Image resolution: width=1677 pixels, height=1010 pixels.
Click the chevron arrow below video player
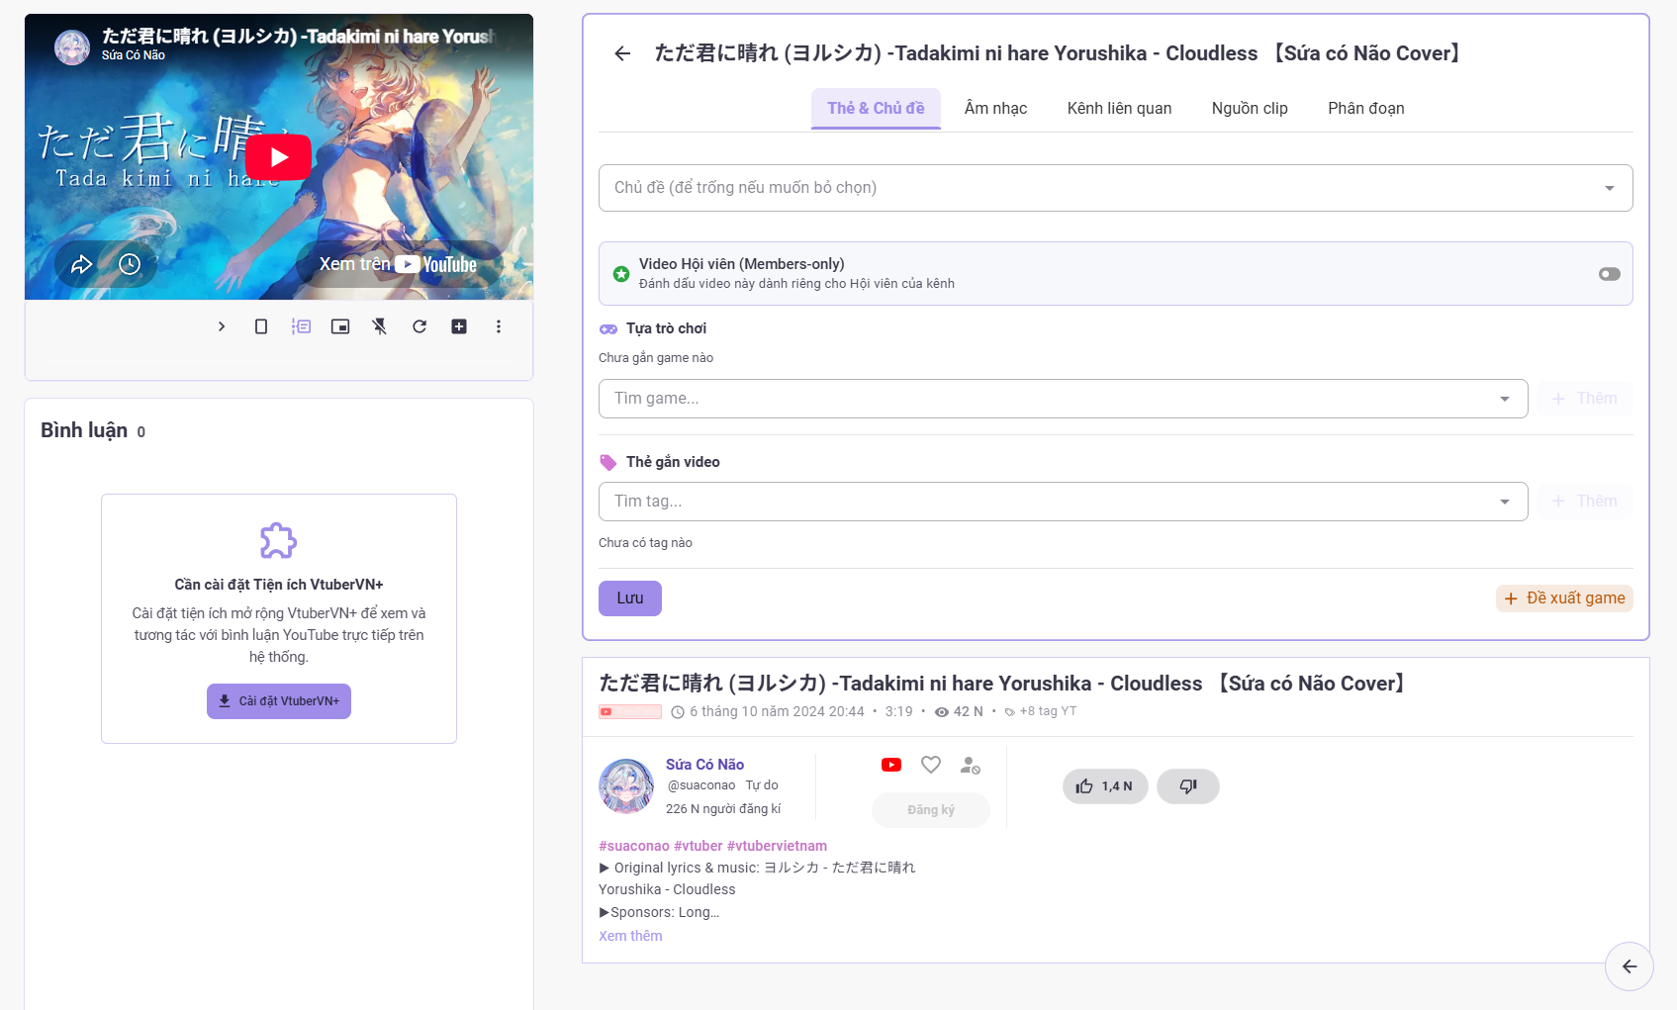point(222,326)
